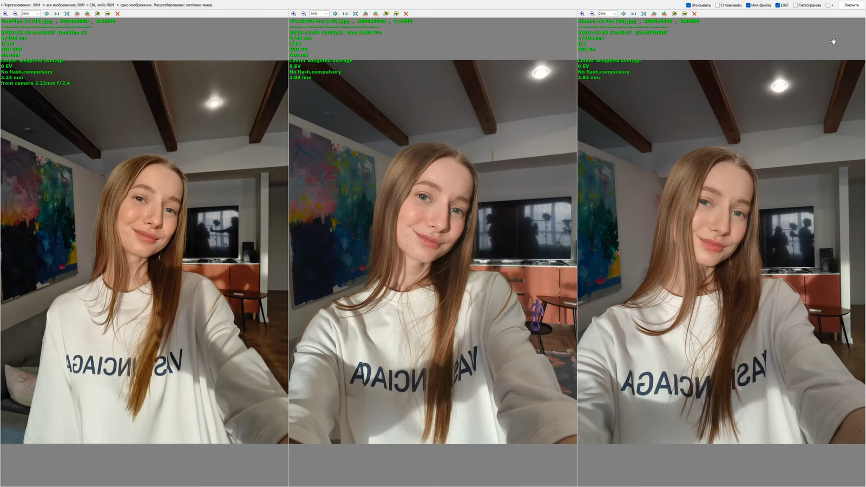
Task: Click the 'Закрыть' button
Action: point(851,5)
